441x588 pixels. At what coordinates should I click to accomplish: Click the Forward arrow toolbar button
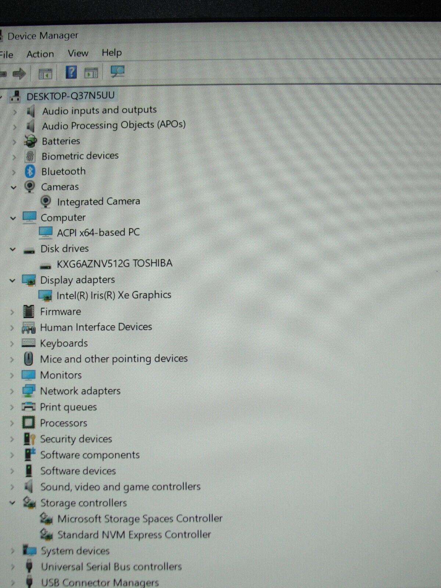click(19, 74)
